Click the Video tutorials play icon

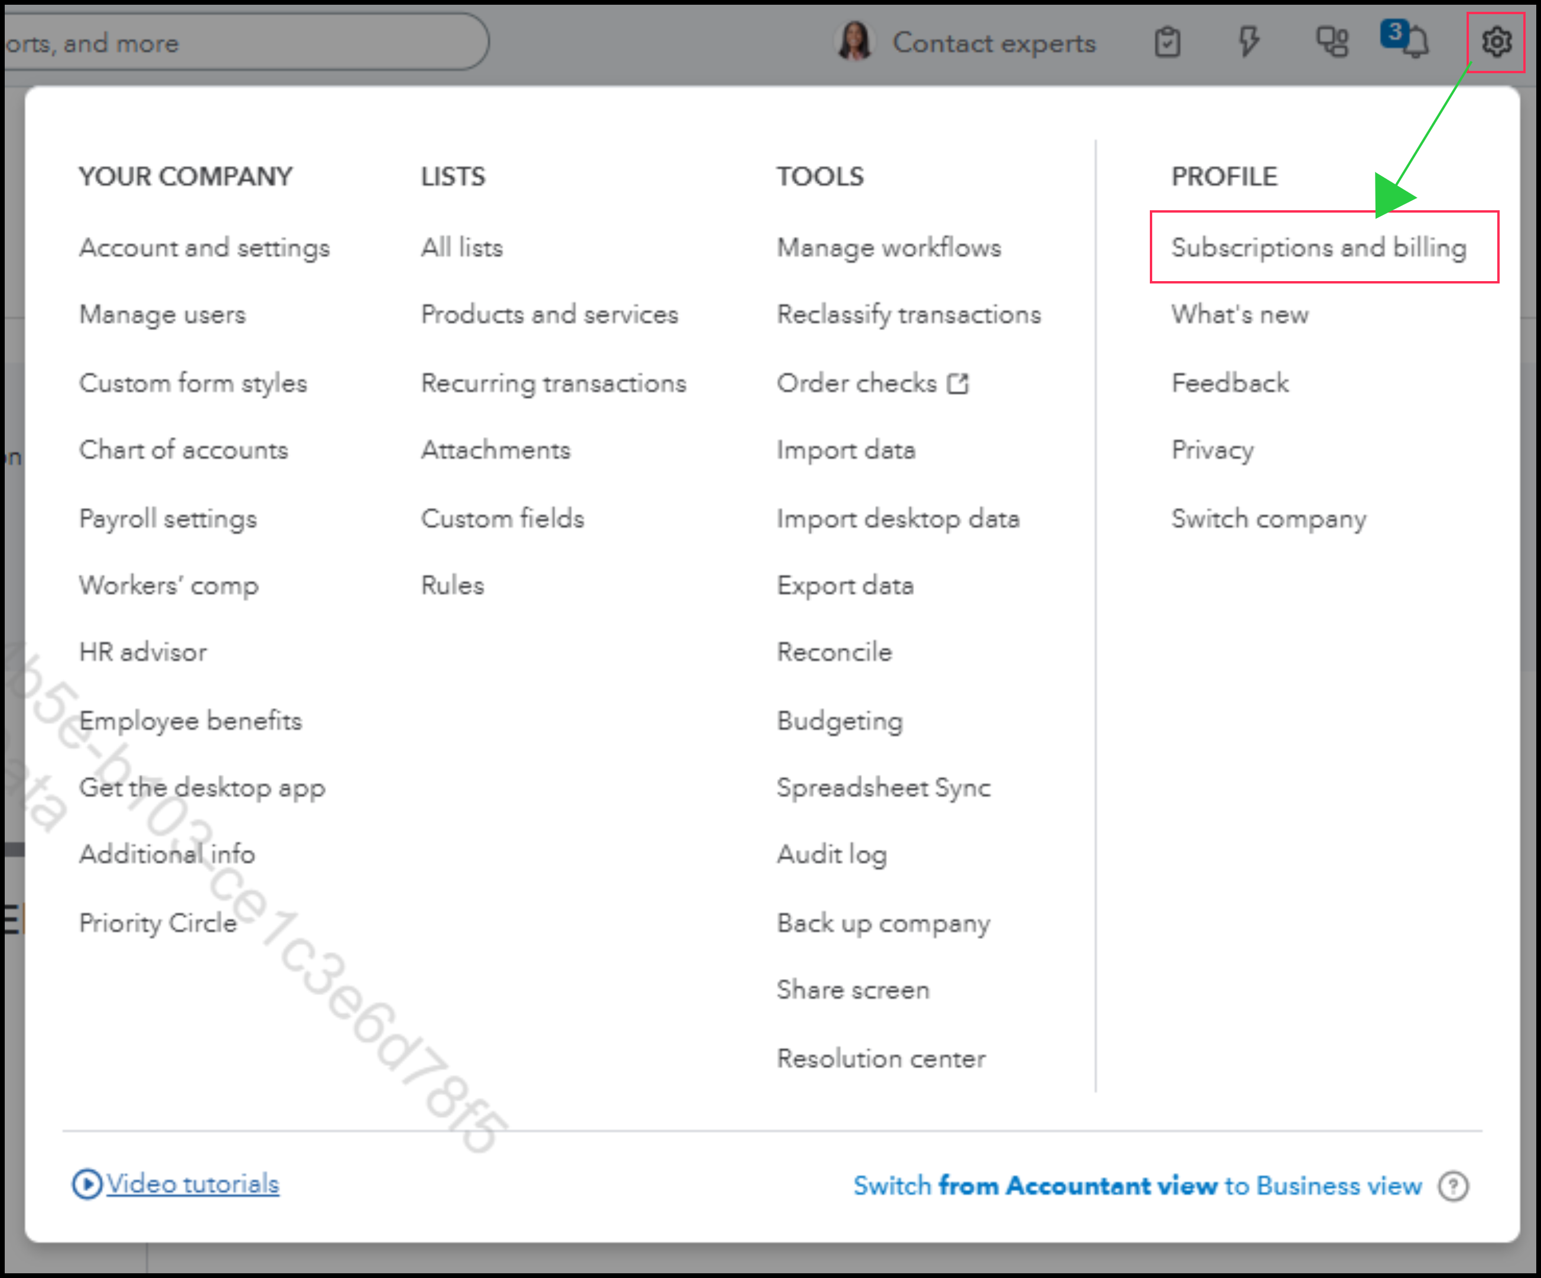[x=87, y=1184]
